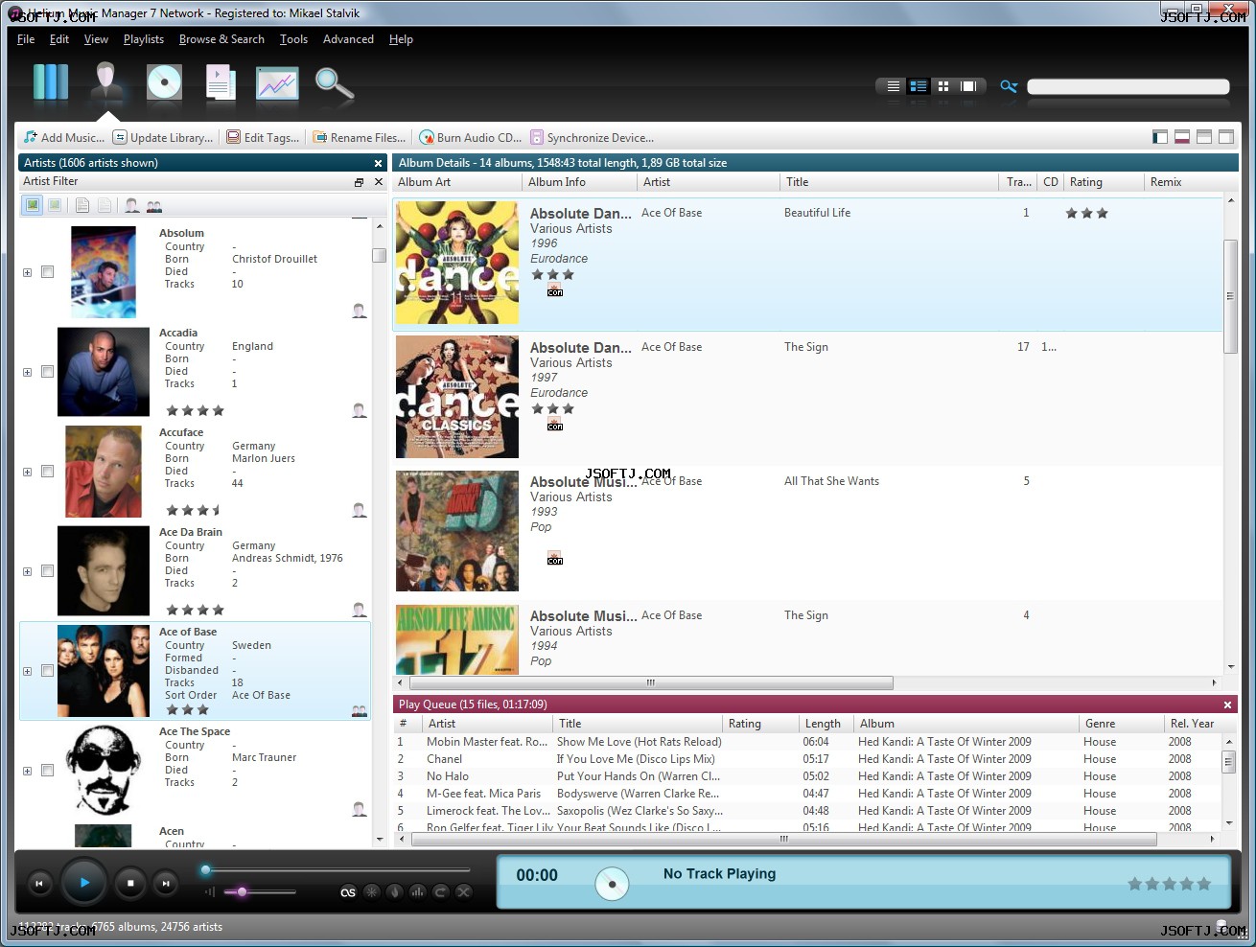Click Synchronize Device toolbar button
Screen dimensions: 1256x947
[x=593, y=137]
